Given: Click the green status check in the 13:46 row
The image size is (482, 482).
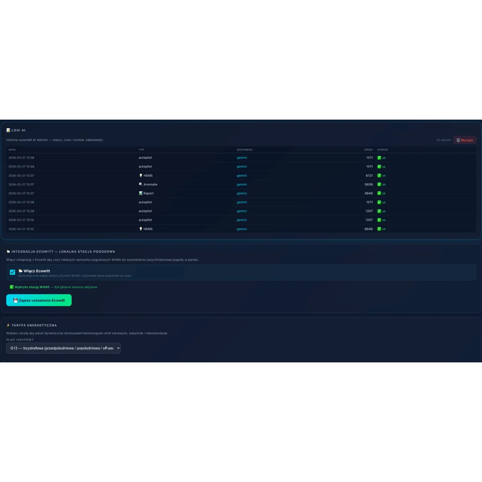Looking at the screenshot, I should pyautogui.click(x=379, y=166).
